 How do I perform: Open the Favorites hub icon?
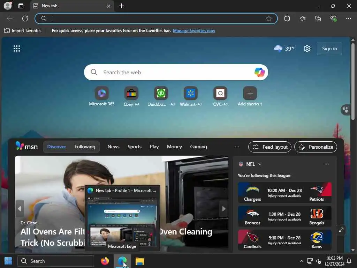coord(303,18)
